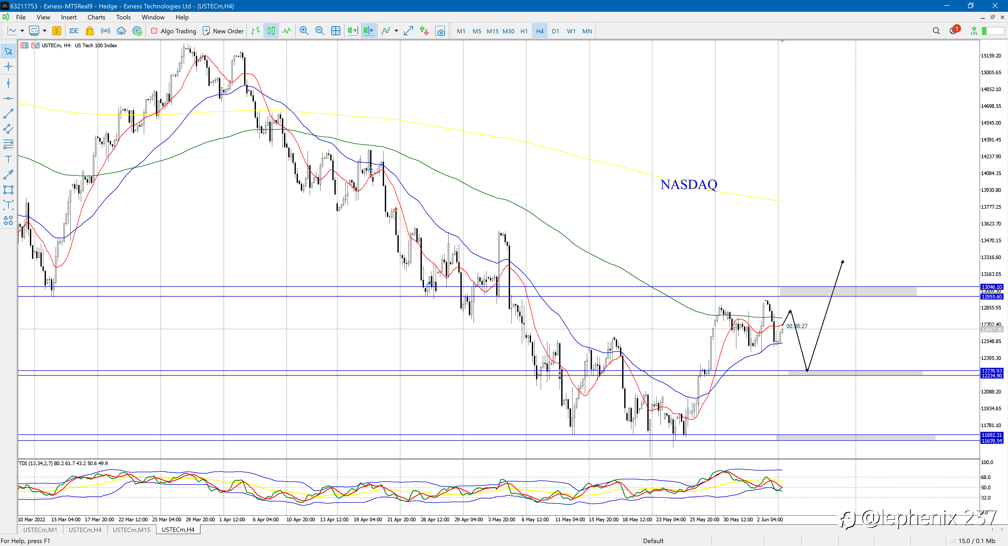Select the crosshair tool in left toolbar
The width and height of the screenshot is (1008, 546).
pos(8,67)
